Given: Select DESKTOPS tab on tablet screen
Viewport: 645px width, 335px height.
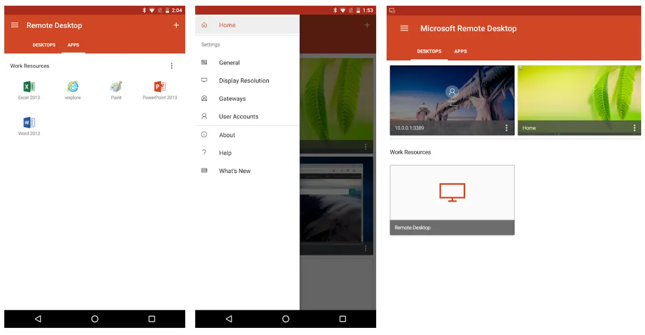Looking at the screenshot, I should pos(429,51).
